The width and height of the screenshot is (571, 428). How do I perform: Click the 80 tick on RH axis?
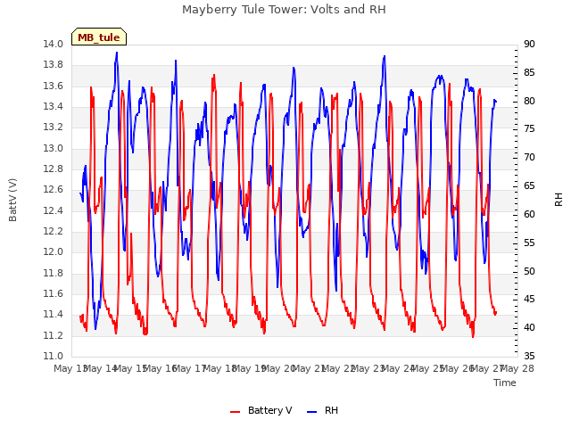coord(529,101)
